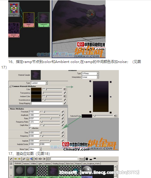Click the Ratio map checker icon

[63, 118]
